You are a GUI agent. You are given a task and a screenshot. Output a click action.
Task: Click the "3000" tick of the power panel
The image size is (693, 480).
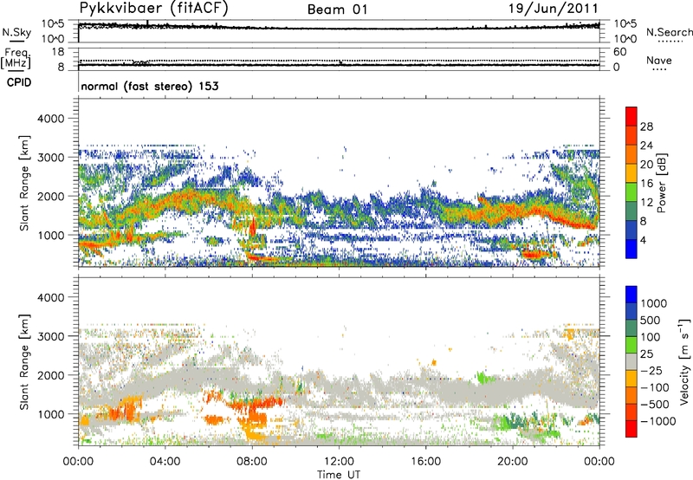[50, 158]
